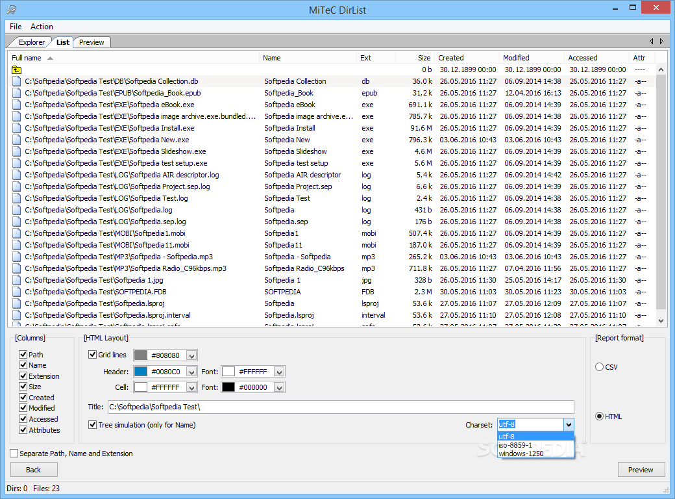Click the Header blue color swatch
The height and width of the screenshot is (499, 675).
coord(141,372)
